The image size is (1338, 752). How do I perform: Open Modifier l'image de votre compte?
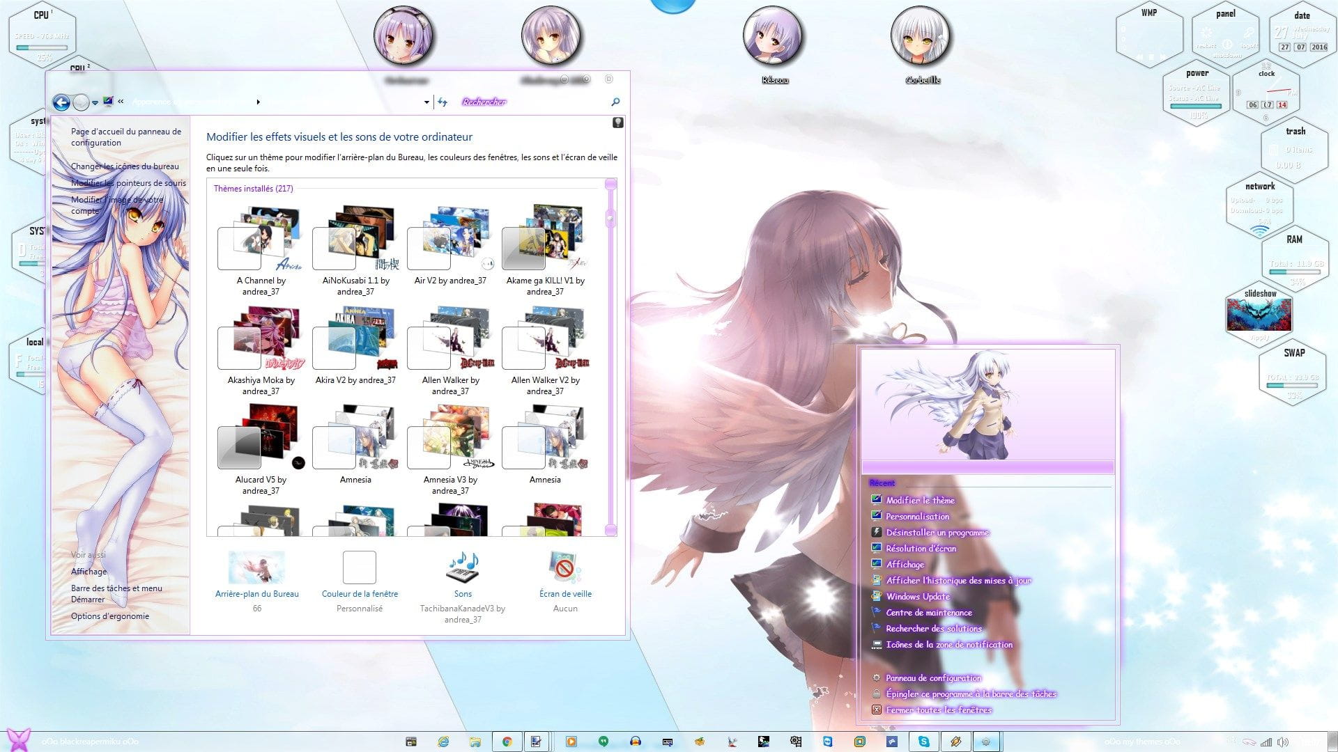coord(117,205)
